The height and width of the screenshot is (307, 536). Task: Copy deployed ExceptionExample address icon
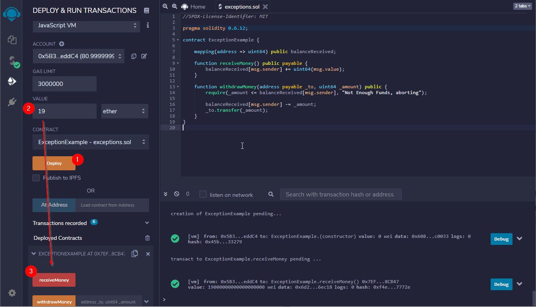coord(135,253)
